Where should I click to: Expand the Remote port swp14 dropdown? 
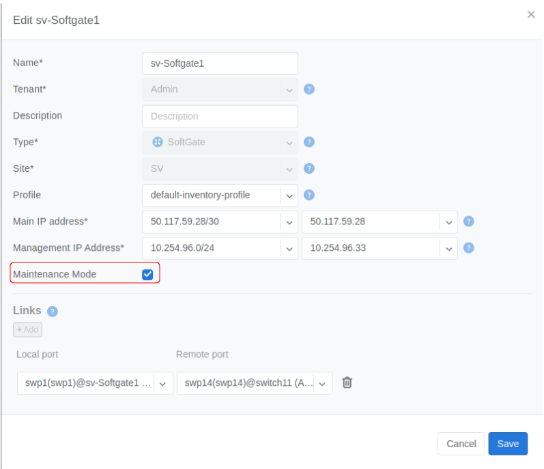point(323,384)
